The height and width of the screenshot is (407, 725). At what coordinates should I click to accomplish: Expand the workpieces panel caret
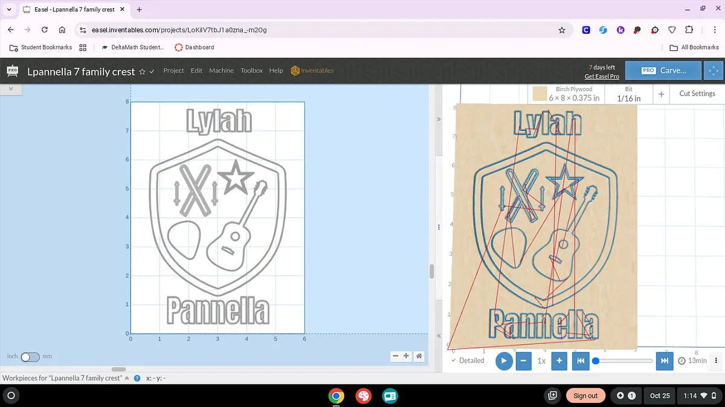[x=127, y=378]
